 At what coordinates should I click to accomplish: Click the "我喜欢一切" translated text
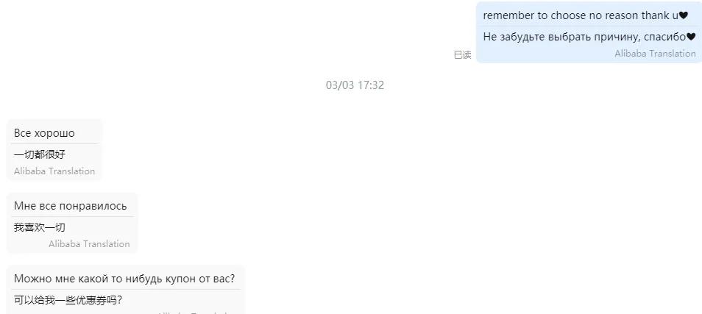40,228
